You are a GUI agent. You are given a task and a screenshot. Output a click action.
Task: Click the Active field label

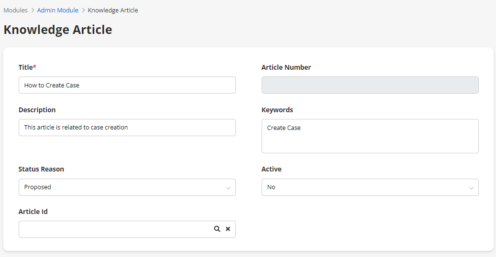271,169
